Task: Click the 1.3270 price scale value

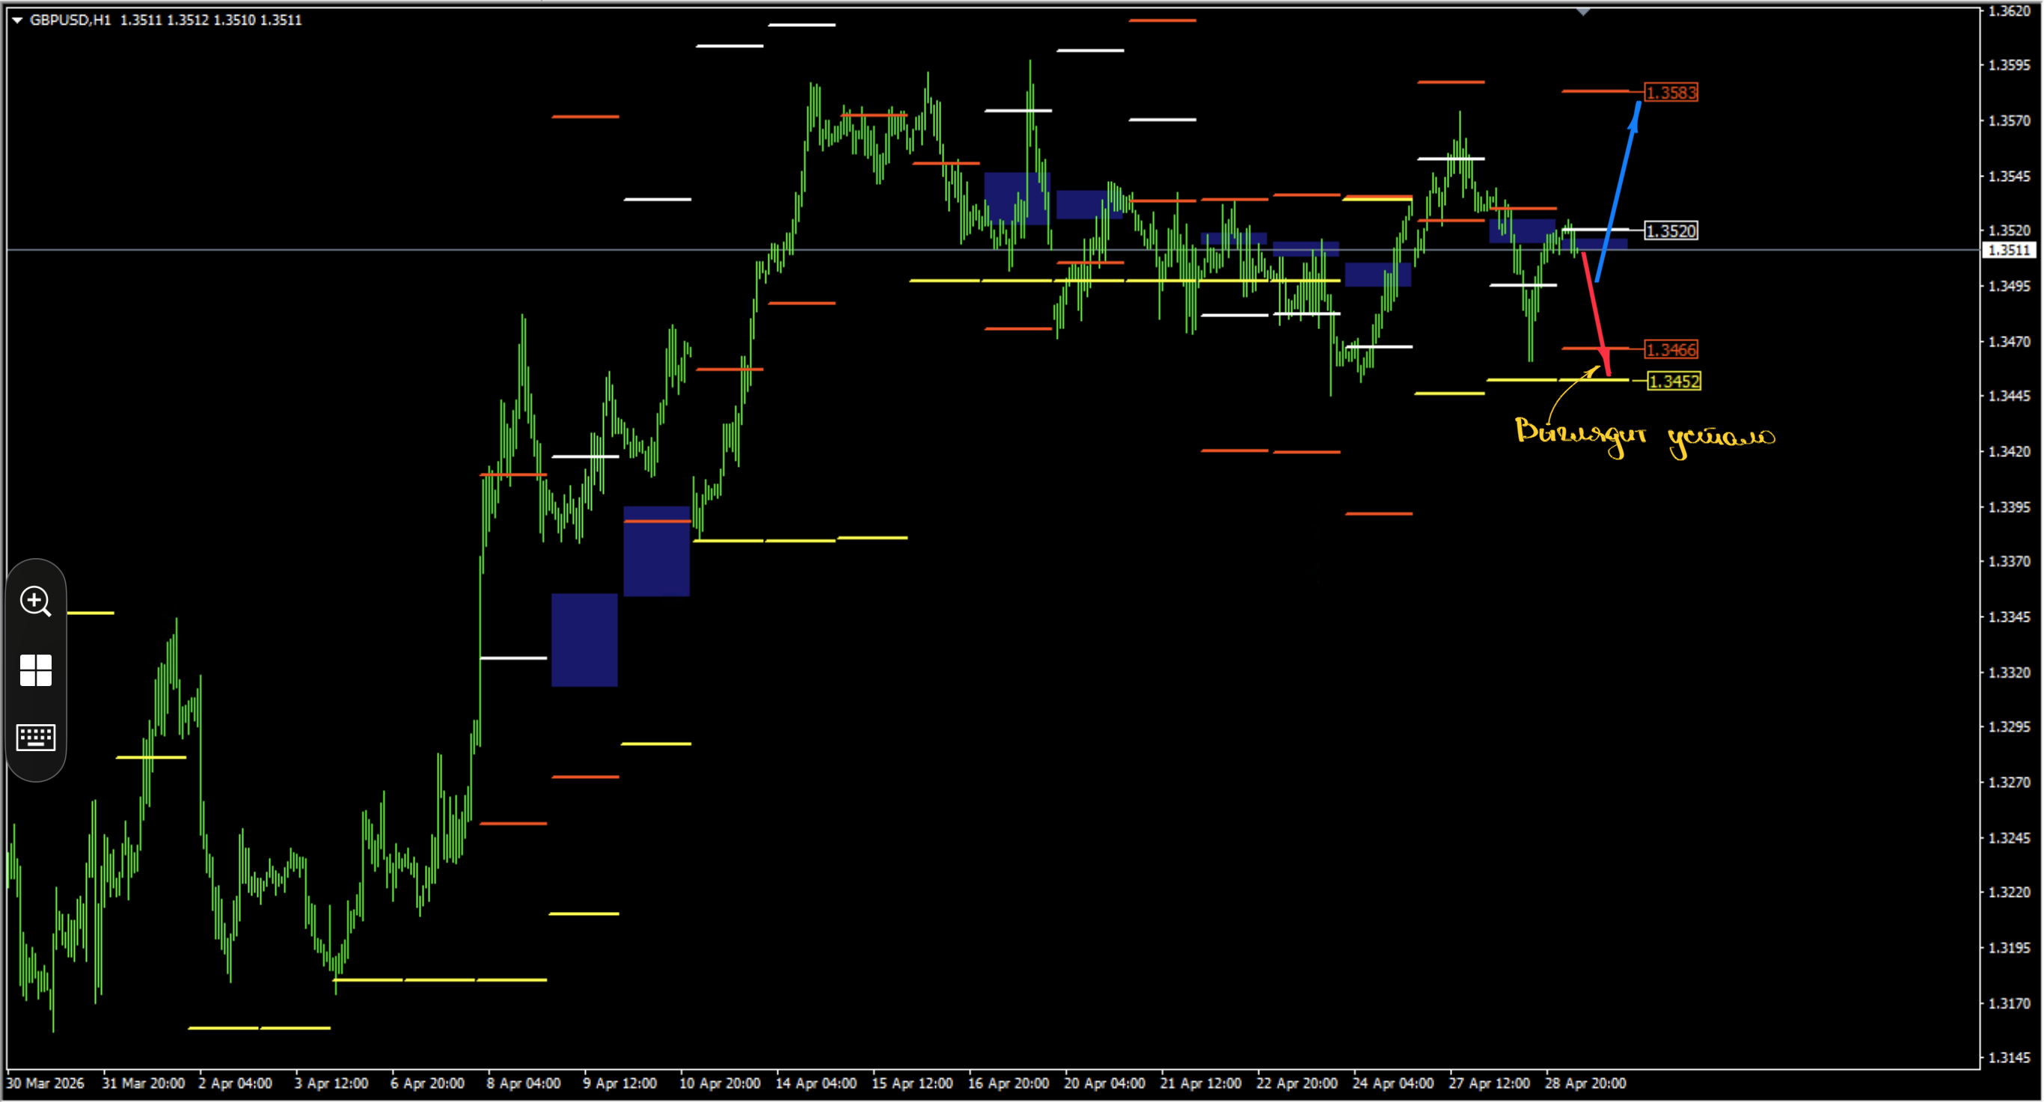Action: [x=2009, y=783]
